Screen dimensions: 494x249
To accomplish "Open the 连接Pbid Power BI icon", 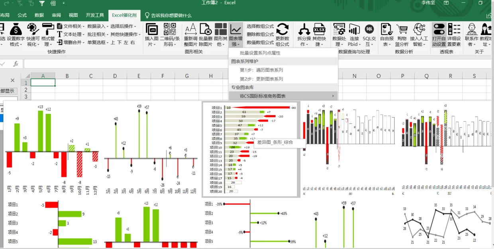I will point(354,35).
